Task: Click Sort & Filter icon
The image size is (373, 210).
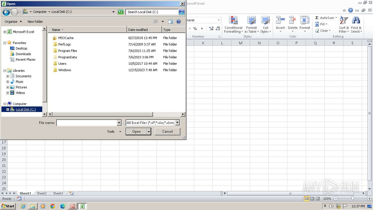Action: pyautogui.click(x=344, y=24)
